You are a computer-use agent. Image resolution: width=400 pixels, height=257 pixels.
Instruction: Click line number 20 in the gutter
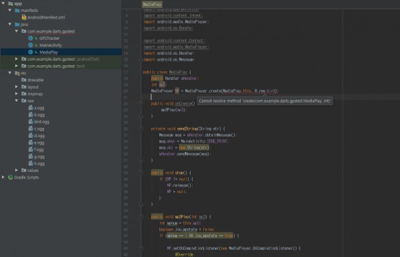(126, 91)
